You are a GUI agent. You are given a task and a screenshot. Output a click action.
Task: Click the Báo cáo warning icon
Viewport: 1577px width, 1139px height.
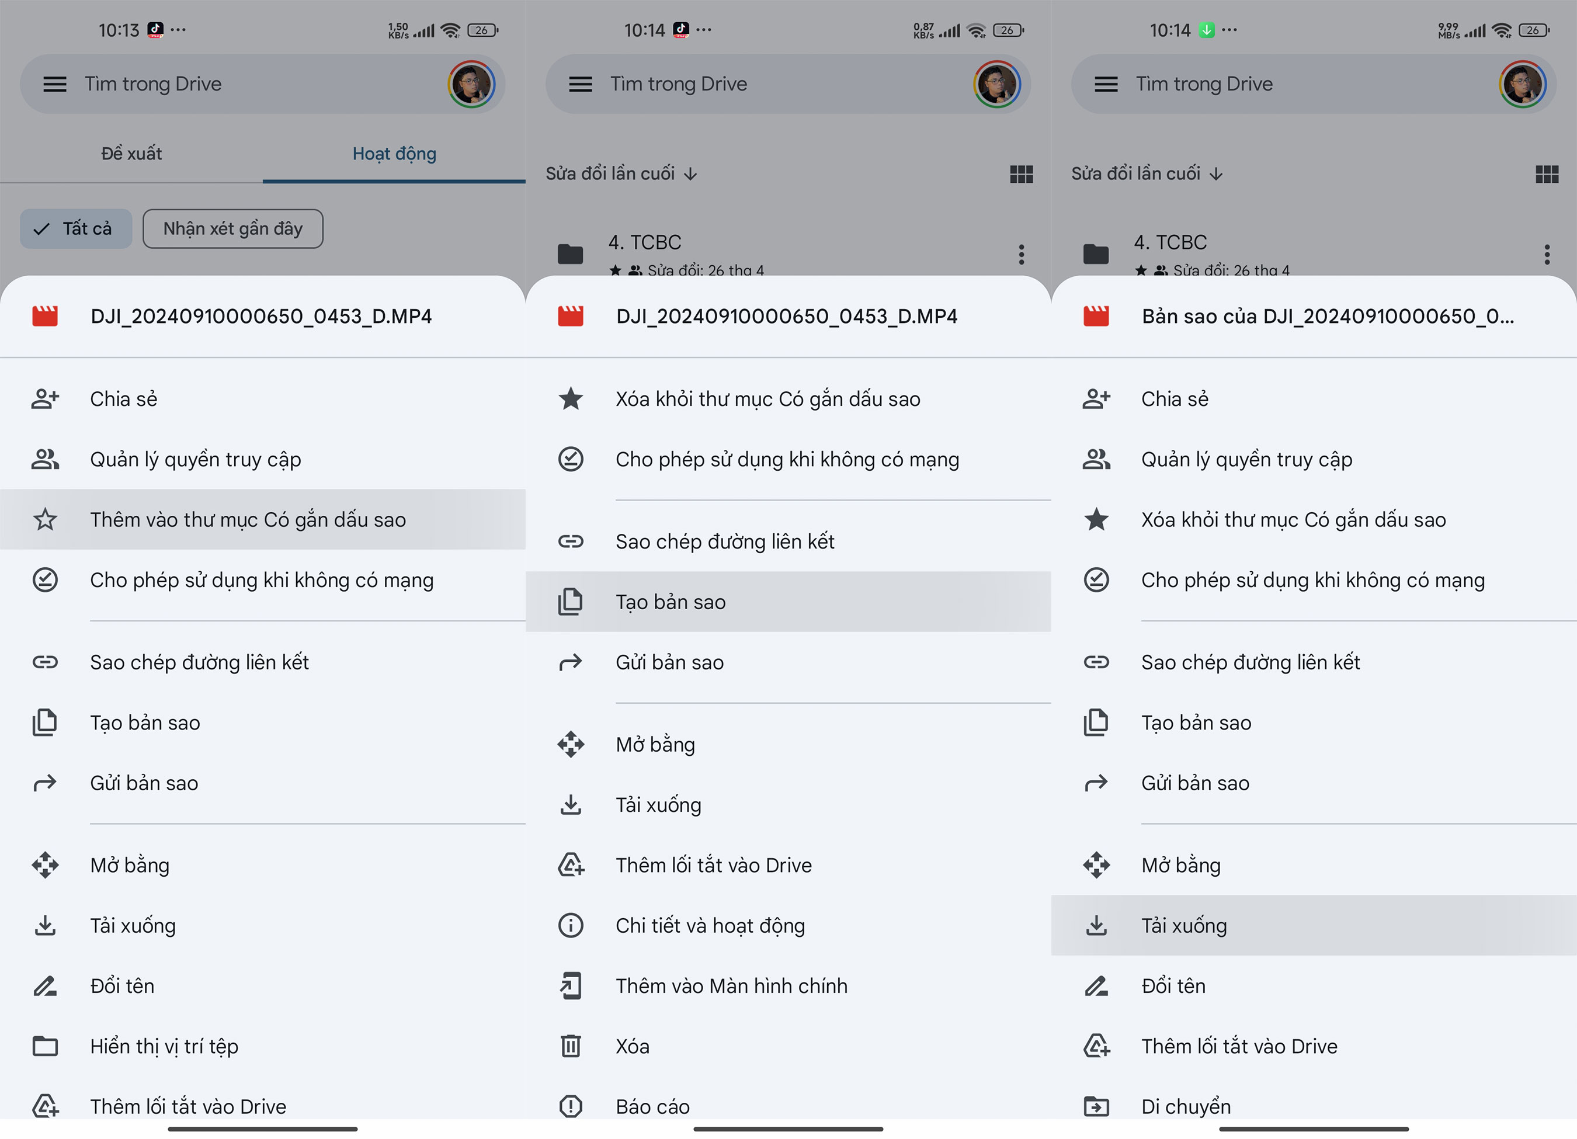click(x=570, y=1106)
